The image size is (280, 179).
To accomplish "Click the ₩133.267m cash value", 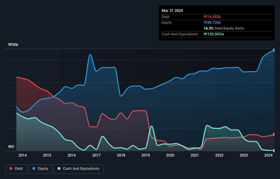I will [x=214, y=34].
